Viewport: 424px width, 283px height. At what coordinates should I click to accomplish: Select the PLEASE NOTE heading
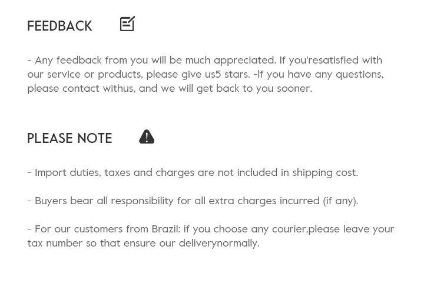pos(69,138)
